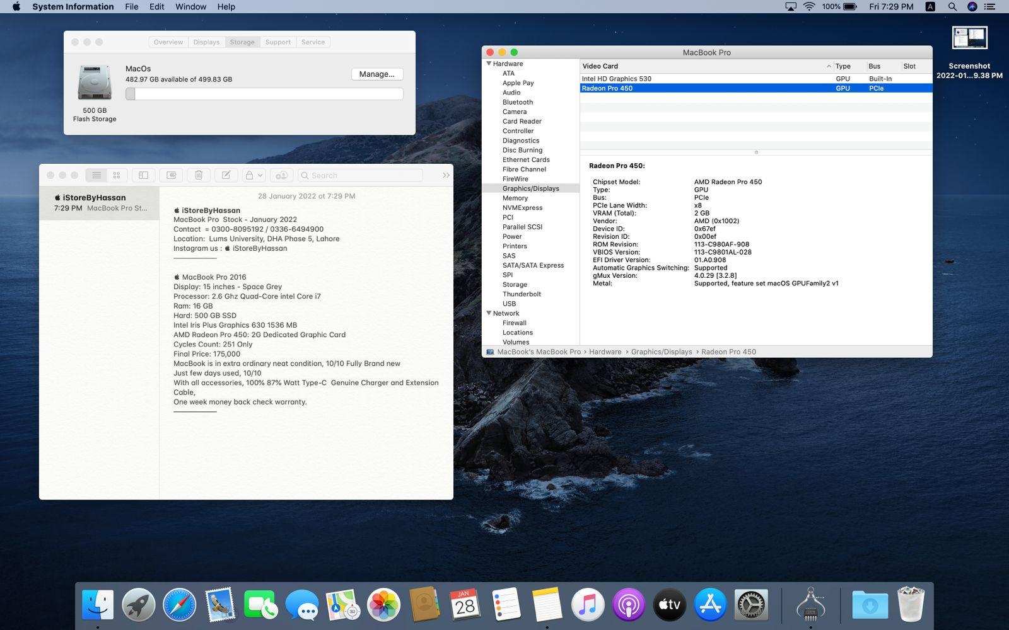The image size is (1009, 630).
Task: Open the note lock dropdown
Action: click(x=254, y=175)
